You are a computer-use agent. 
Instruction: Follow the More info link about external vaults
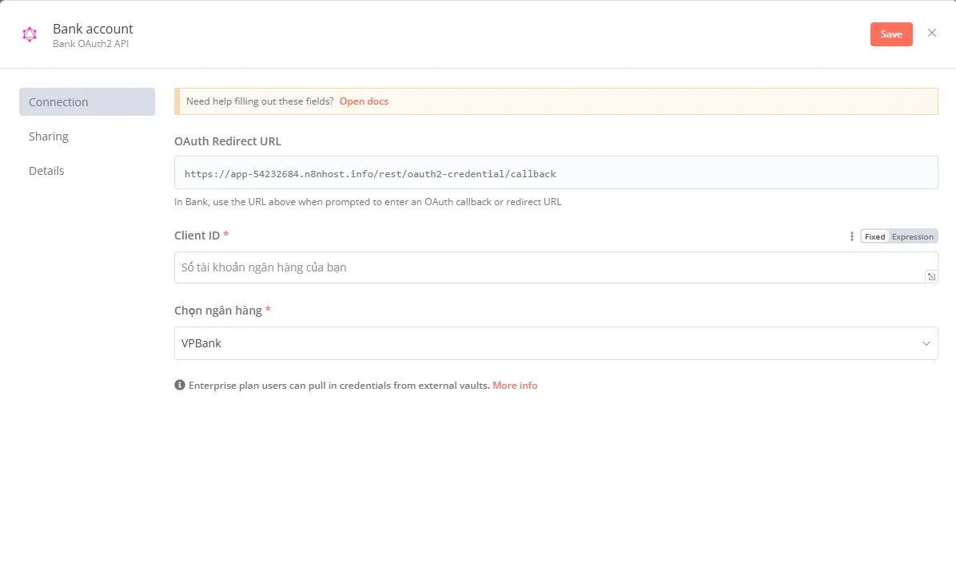pos(515,385)
